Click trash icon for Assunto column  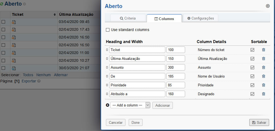263,67
